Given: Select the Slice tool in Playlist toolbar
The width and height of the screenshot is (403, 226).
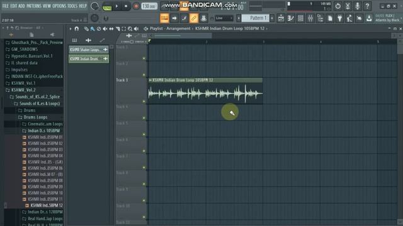Looking at the screenshot, I should (118, 29).
